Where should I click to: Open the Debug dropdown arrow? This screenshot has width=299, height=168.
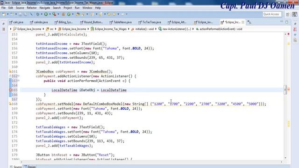pyautogui.click(x=42, y=14)
